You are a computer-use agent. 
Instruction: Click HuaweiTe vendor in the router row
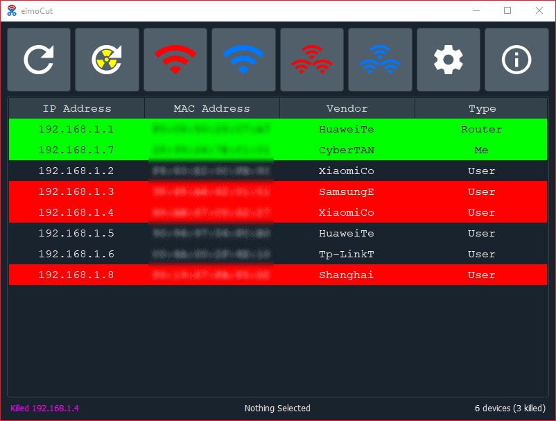(347, 129)
